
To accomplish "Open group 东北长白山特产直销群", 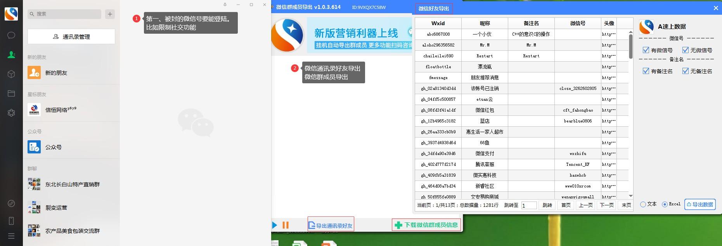I will pyautogui.click(x=71, y=184).
